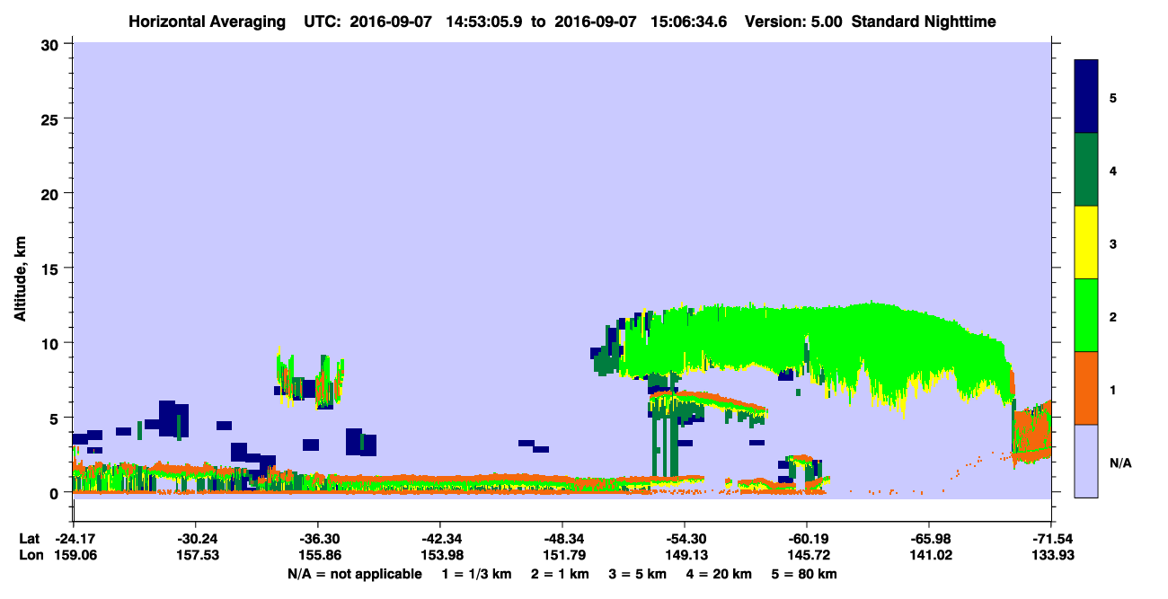
Task: Click the latitude value -24.17
Action: click(x=73, y=538)
